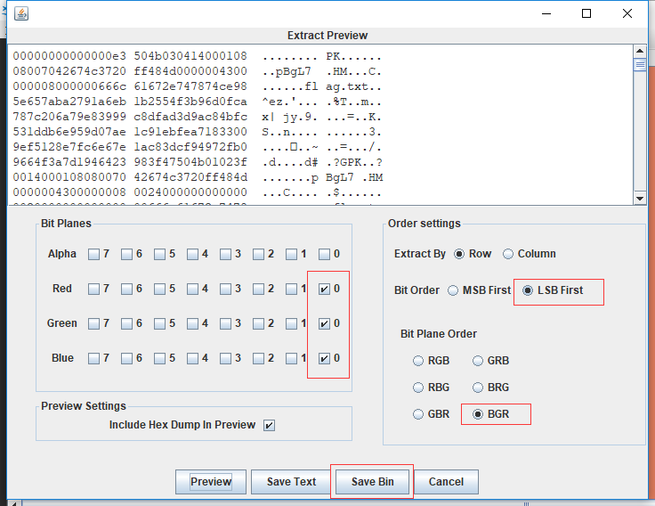Select the RBG bit plane order
Viewport: 655px width, 506px height.
pyautogui.click(x=418, y=388)
